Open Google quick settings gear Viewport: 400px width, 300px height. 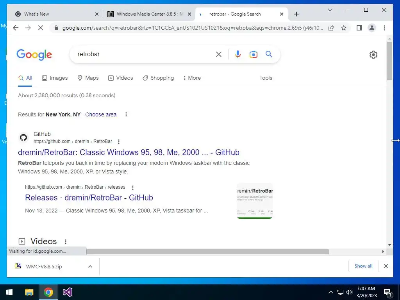373,54
